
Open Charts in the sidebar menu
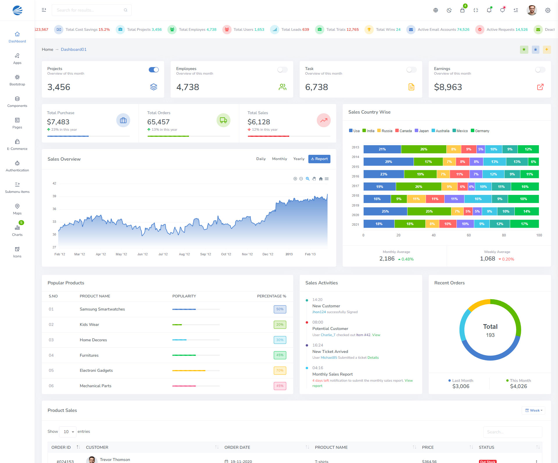tap(17, 230)
